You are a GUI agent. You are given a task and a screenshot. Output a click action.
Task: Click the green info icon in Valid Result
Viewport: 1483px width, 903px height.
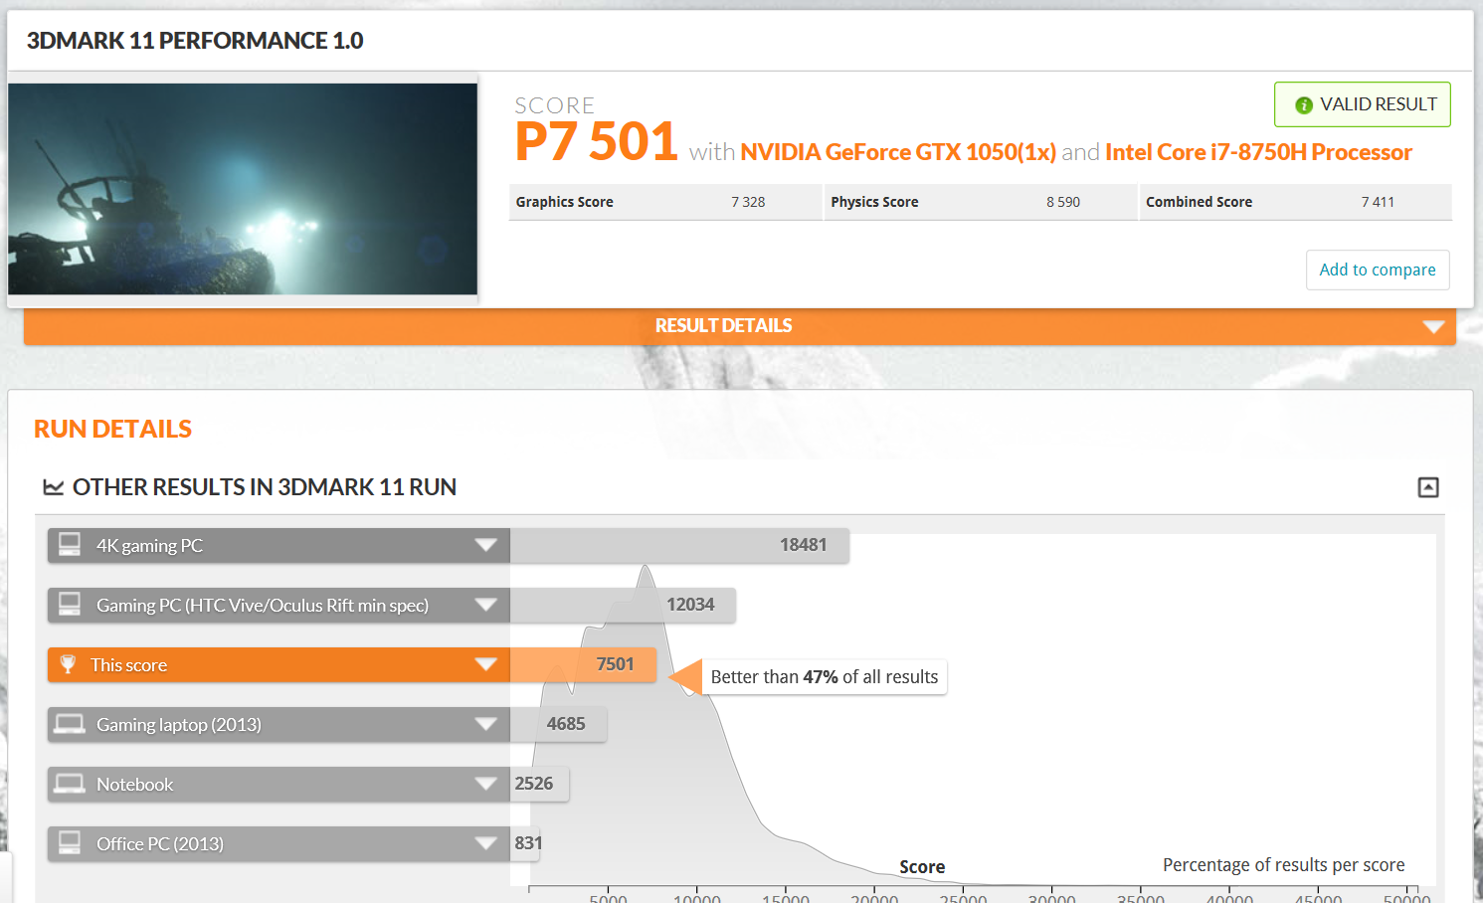(1303, 105)
